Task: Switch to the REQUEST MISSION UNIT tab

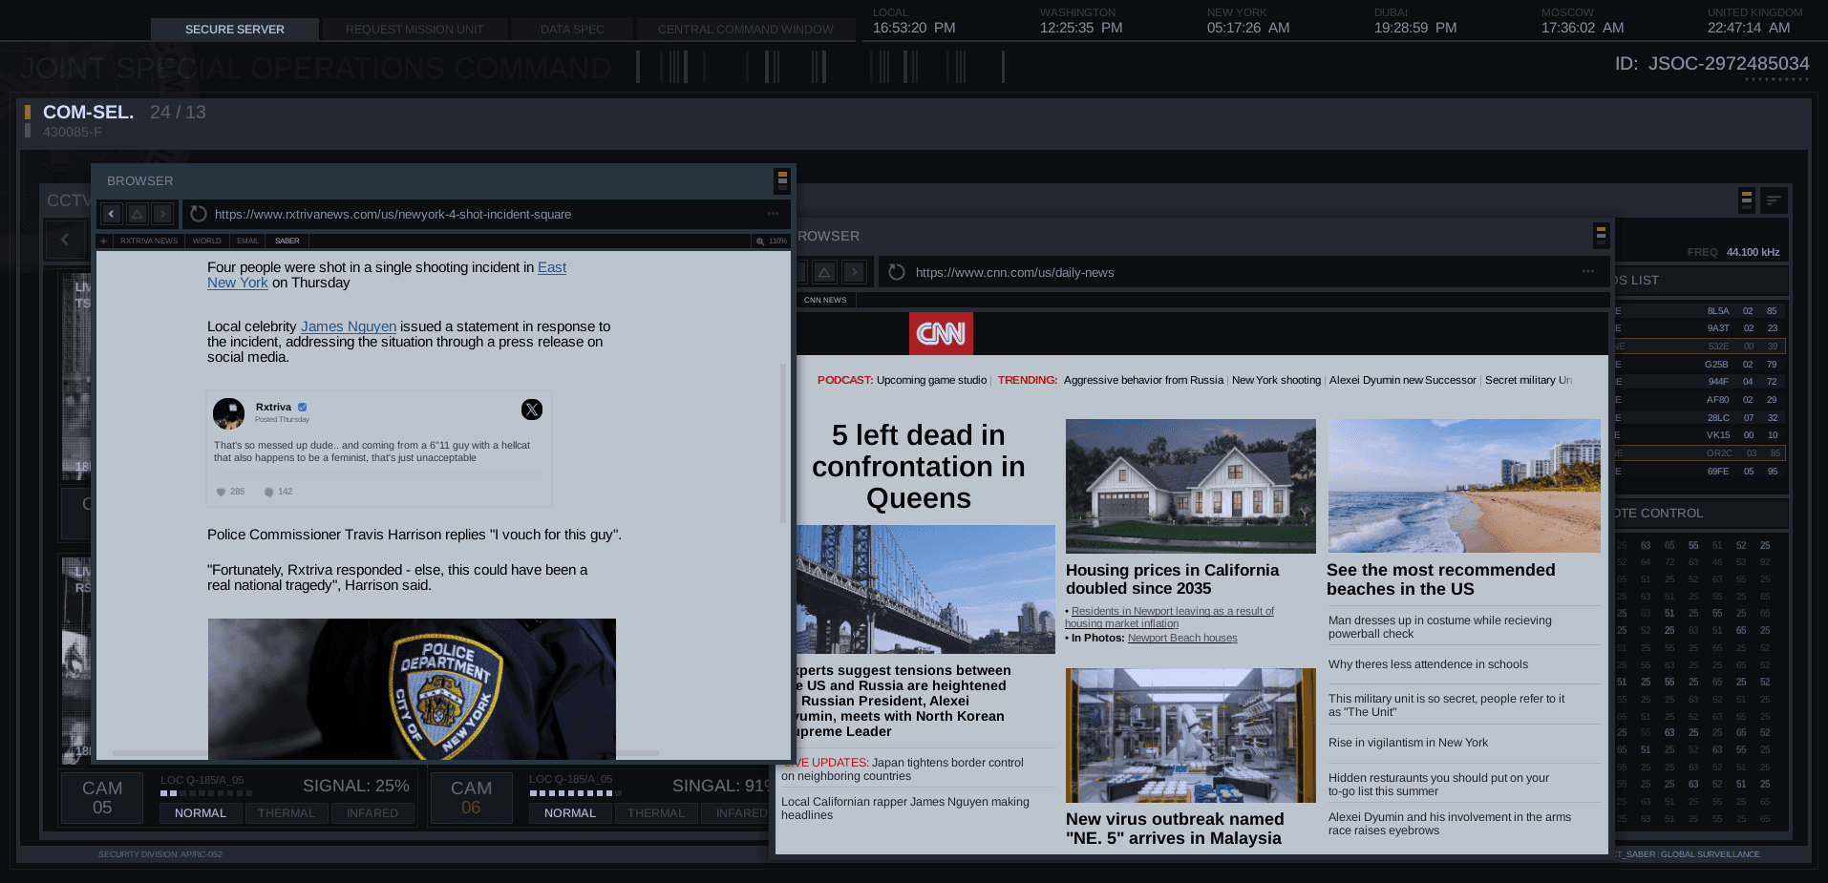Action: 414,30
